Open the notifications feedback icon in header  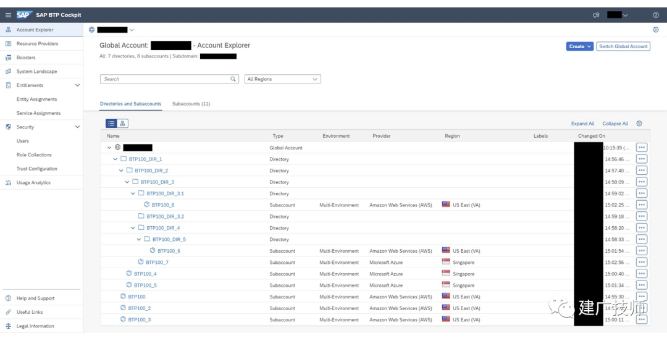pyautogui.click(x=596, y=15)
